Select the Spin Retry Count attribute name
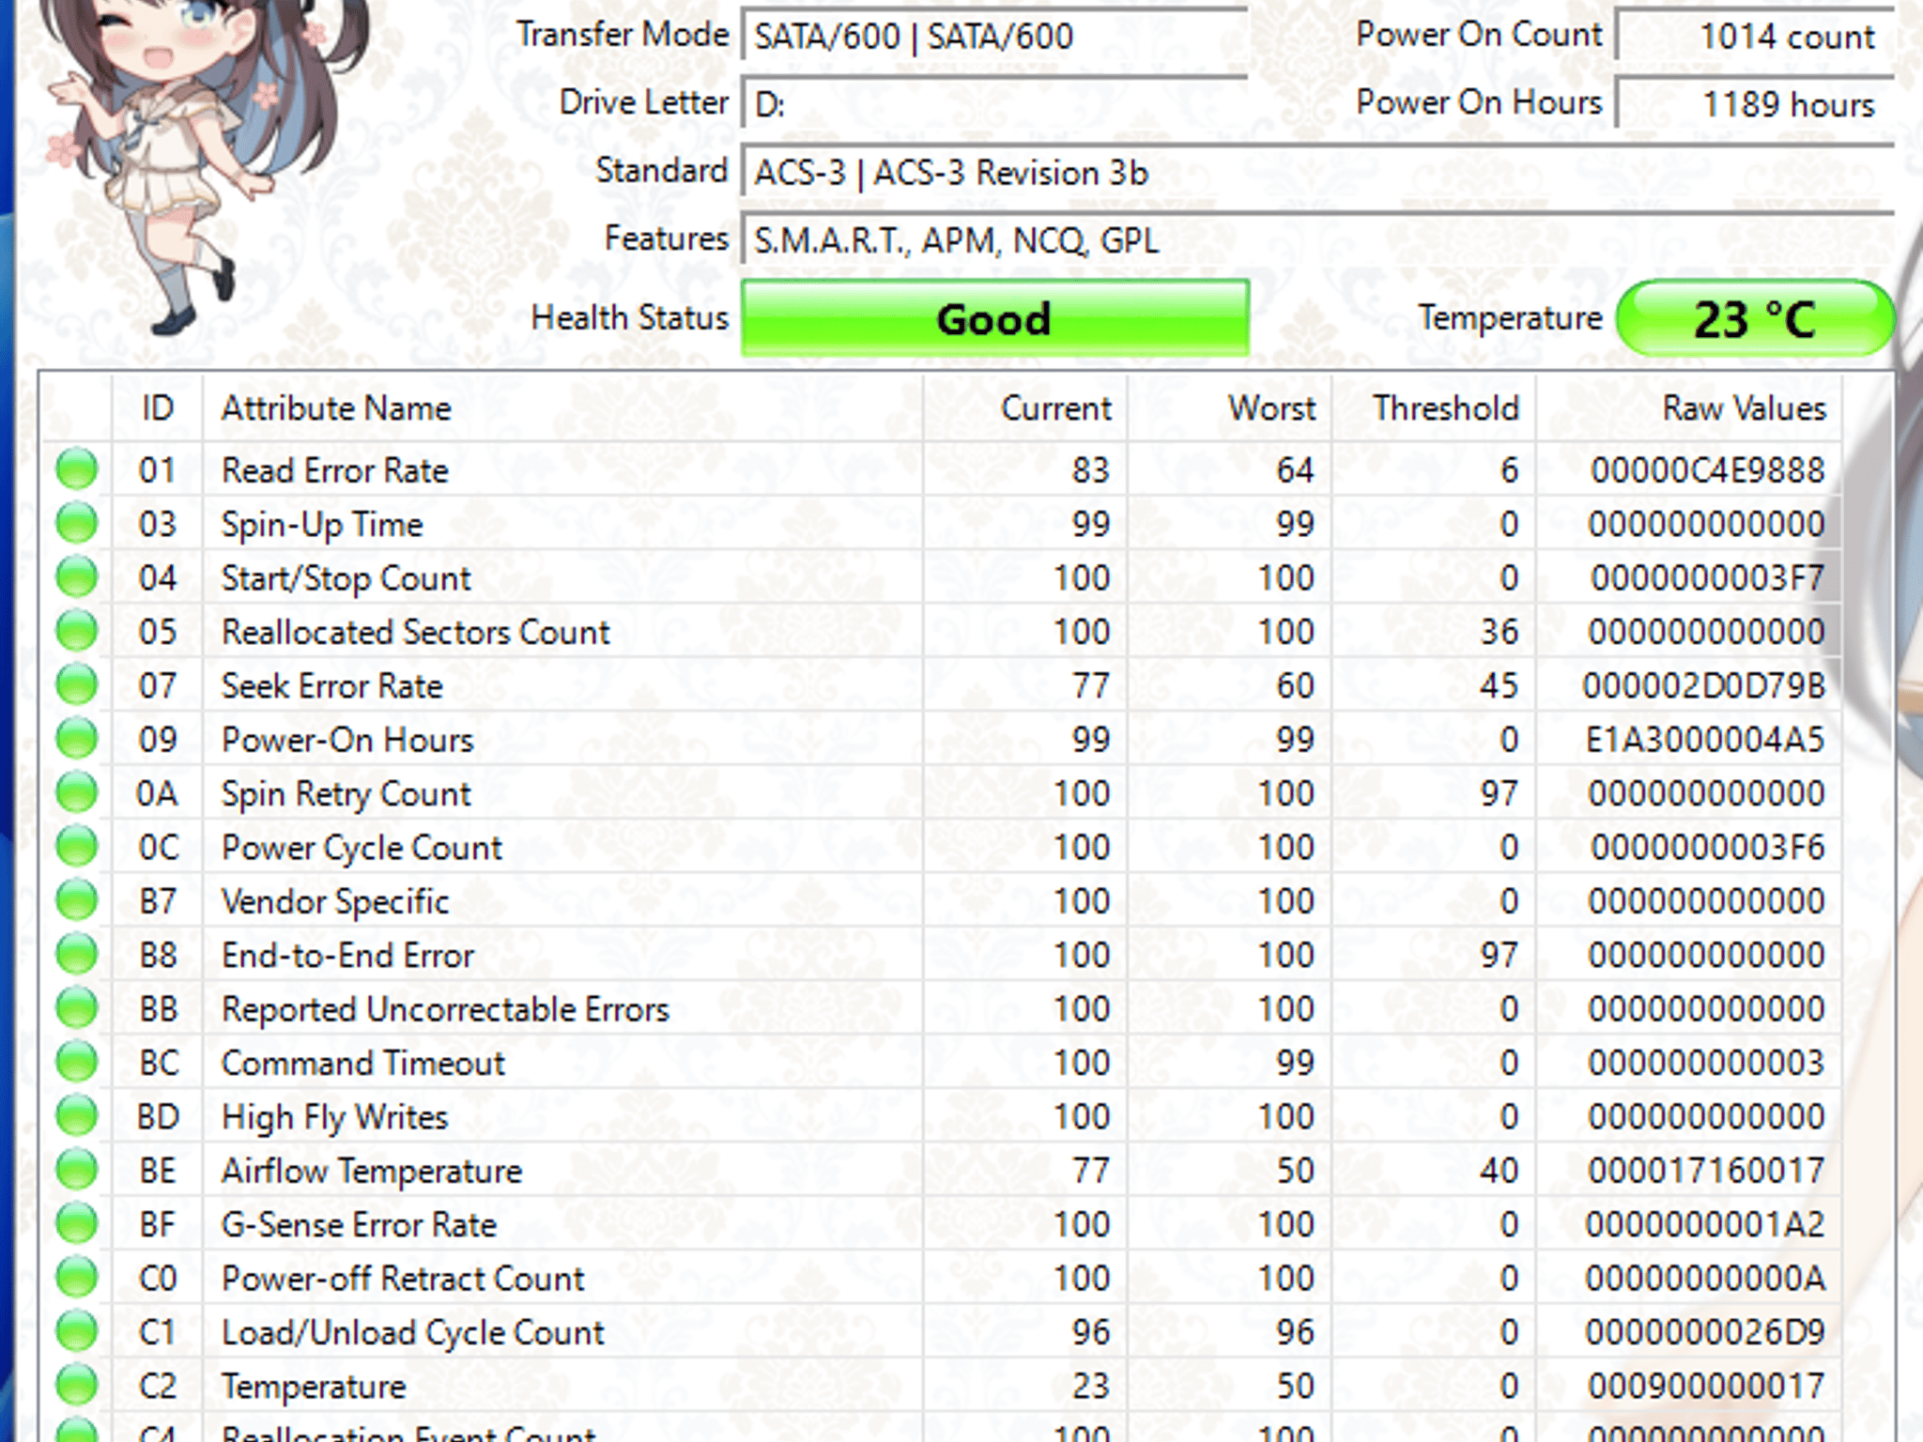 tap(346, 794)
